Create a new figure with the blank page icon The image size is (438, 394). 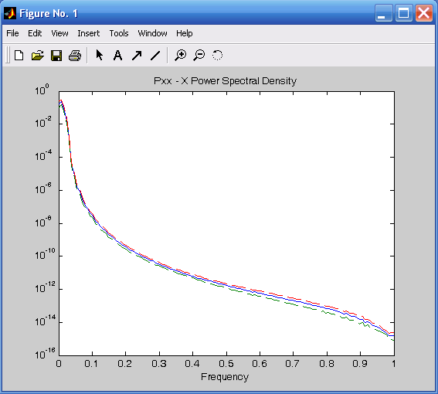click(x=19, y=56)
